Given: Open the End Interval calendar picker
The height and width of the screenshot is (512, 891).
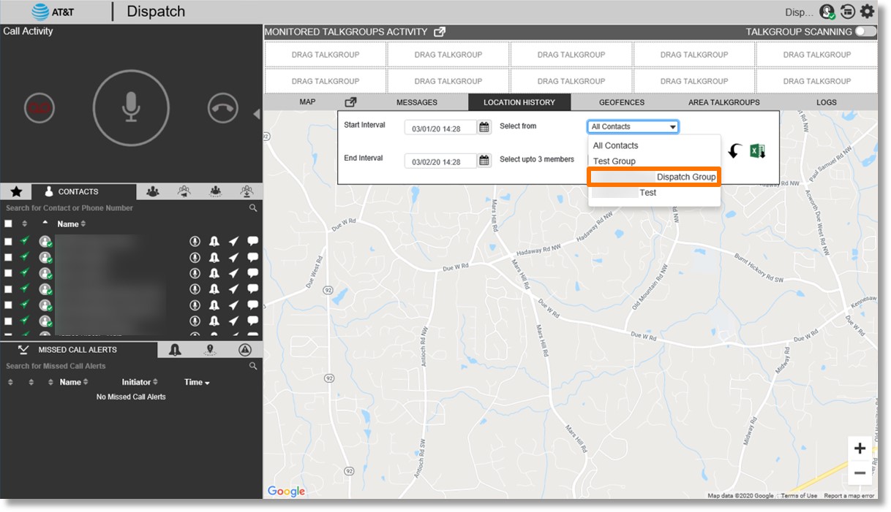Looking at the screenshot, I should (484, 161).
